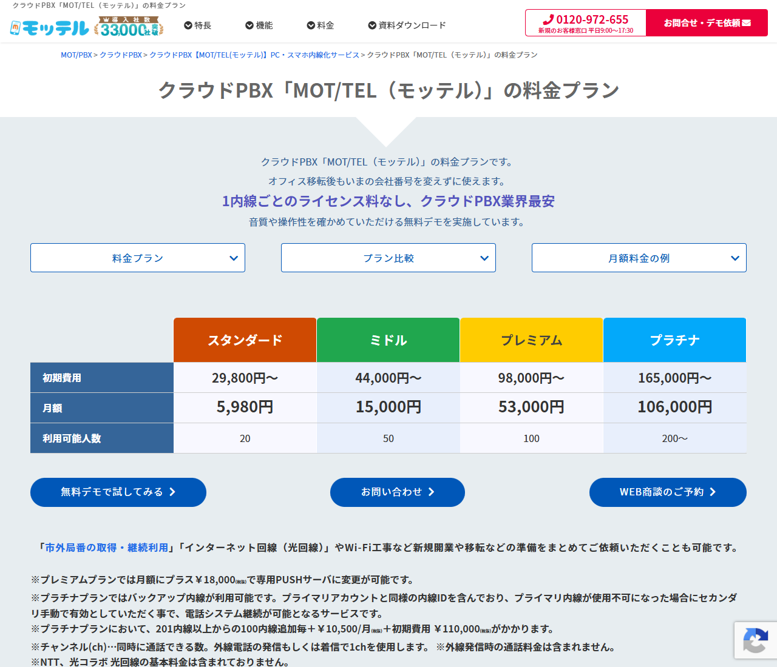Click the 初期費用 row label
Screen dimensions: 777x667
pos(102,378)
